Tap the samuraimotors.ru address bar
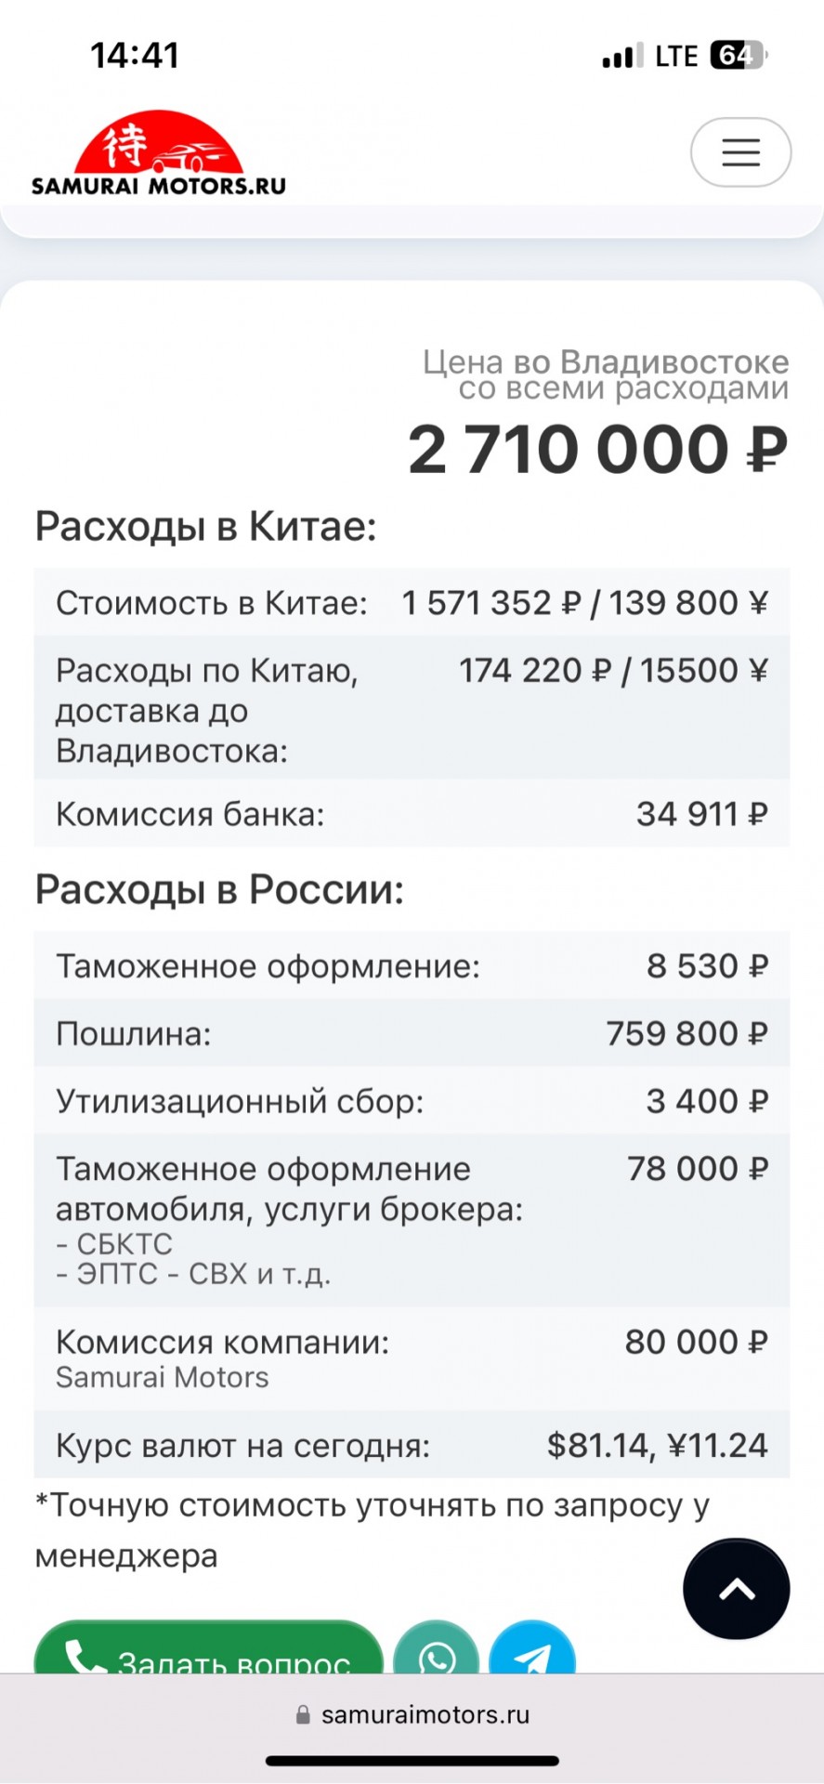 tap(412, 1715)
